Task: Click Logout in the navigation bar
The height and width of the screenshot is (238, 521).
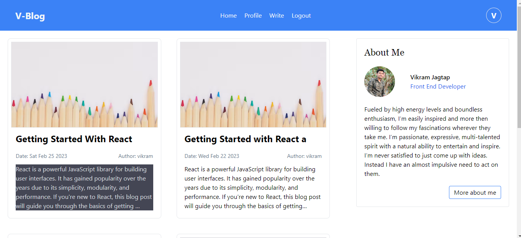Action: click(x=301, y=16)
